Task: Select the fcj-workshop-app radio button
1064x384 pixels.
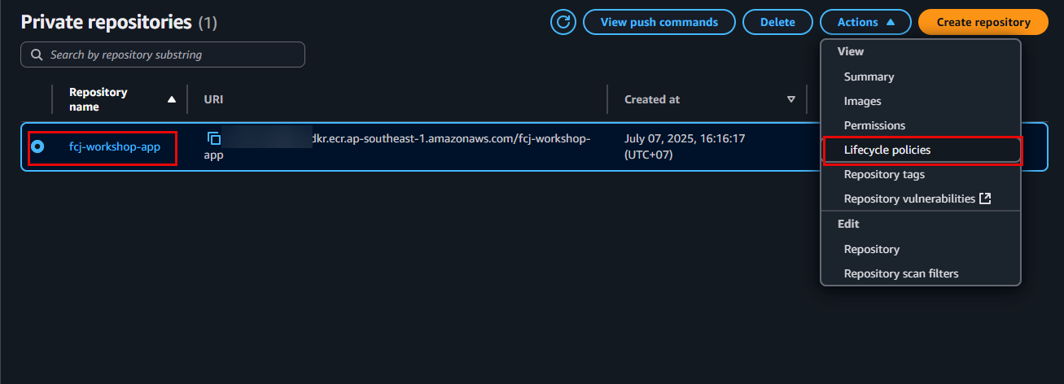Action: [x=37, y=147]
